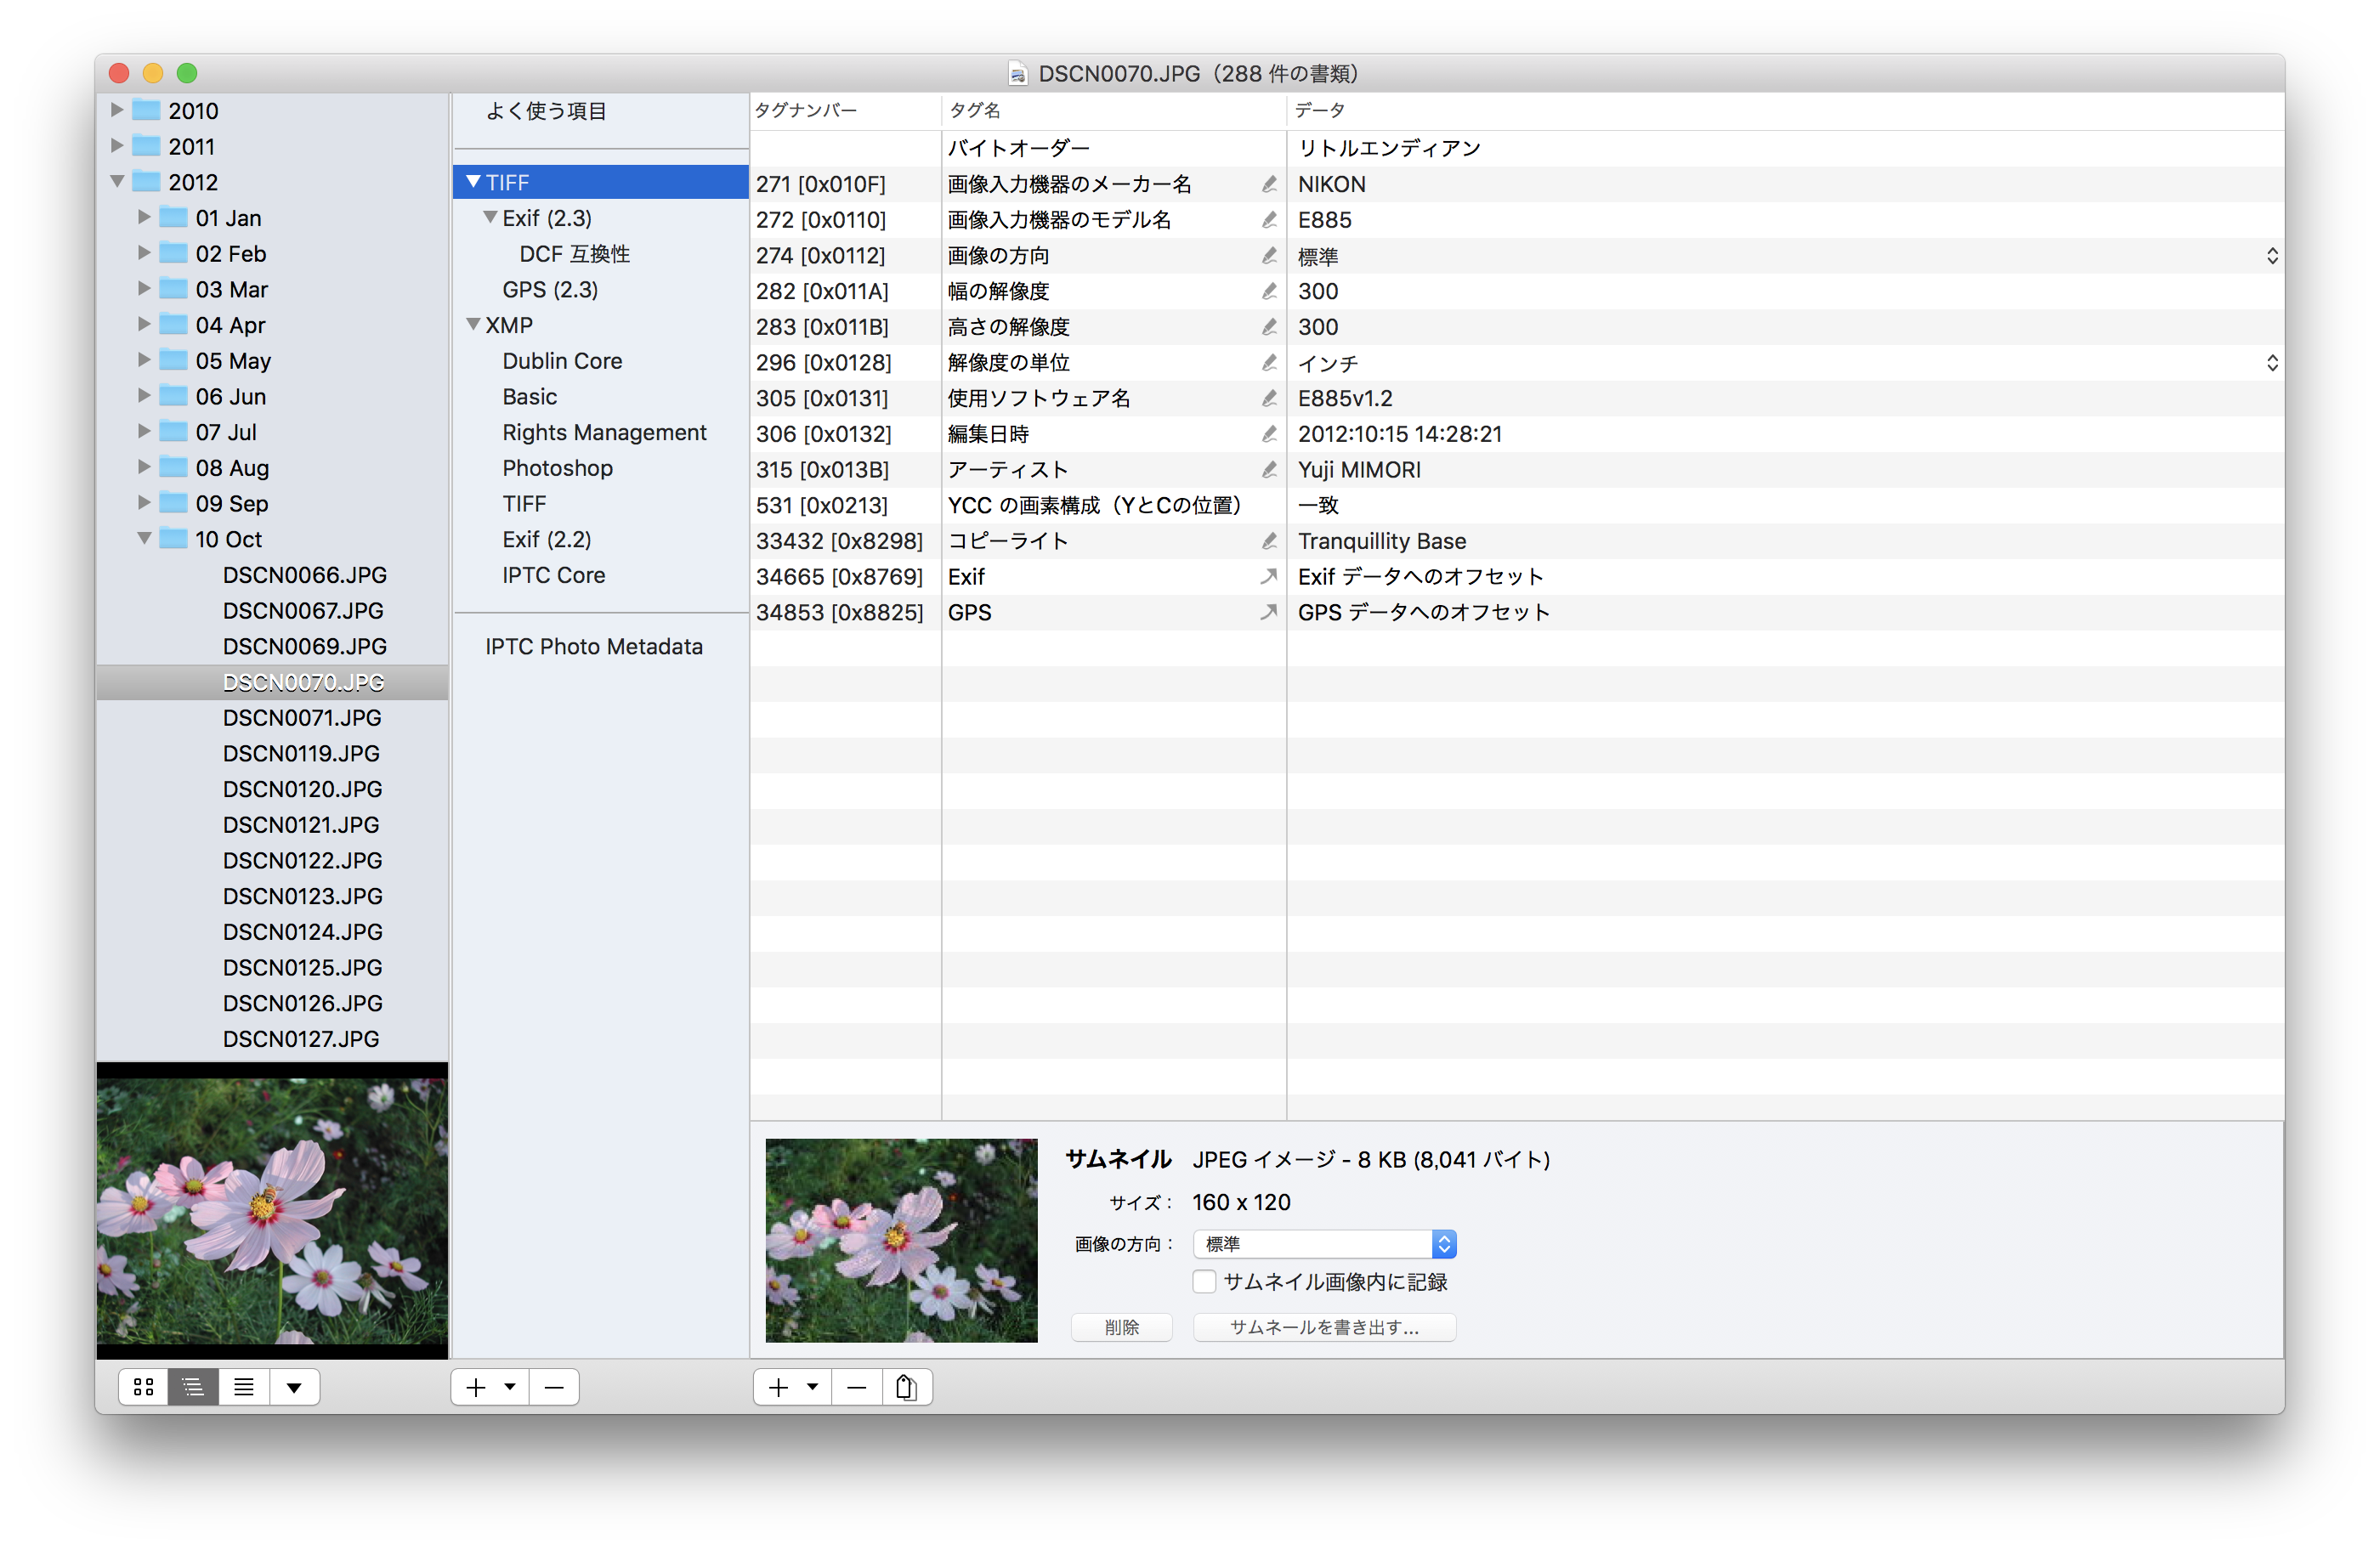Click edit pencil for Copyright row
Screen dimensions: 2380x1550
point(1269,541)
